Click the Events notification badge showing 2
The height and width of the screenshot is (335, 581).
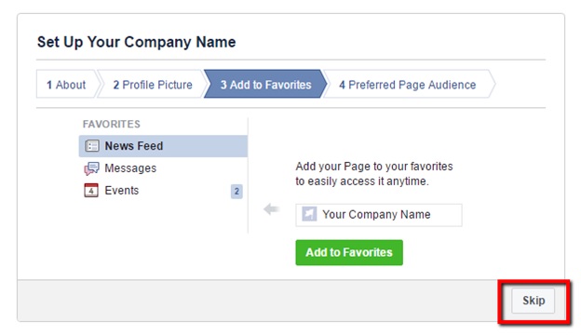click(x=236, y=192)
